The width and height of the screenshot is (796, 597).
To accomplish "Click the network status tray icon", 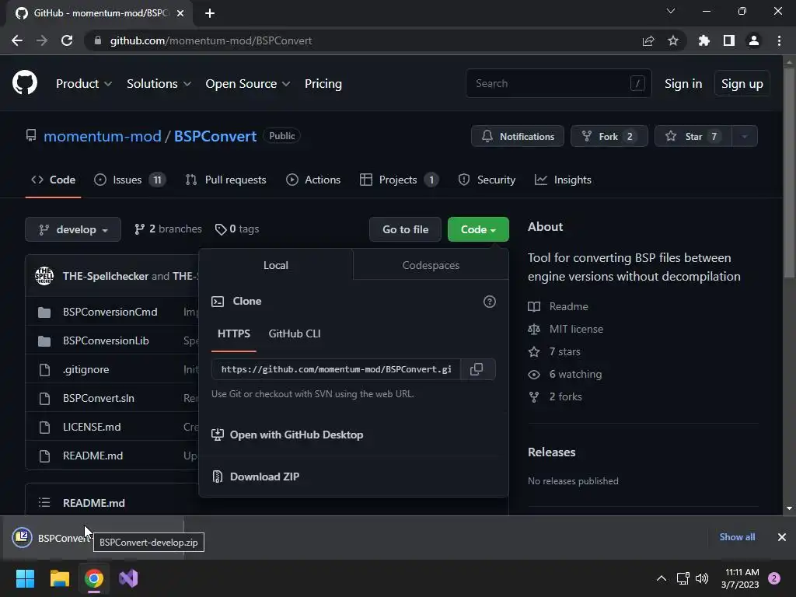I will 683,578.
